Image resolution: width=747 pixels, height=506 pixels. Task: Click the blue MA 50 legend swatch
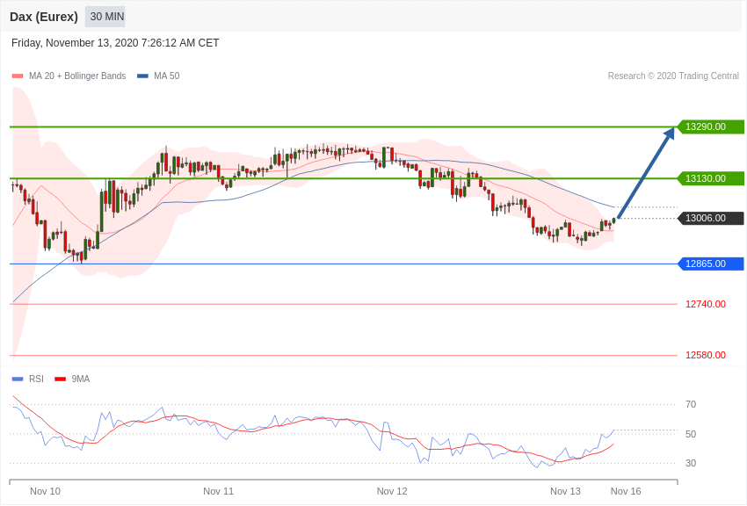point(142,76)
